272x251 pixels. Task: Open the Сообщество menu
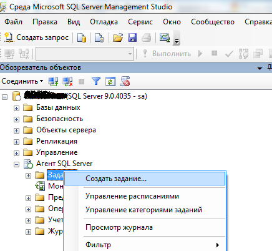click(x=213, y=22)
